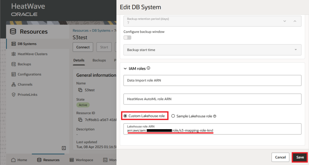Image resolution: width=309 pixels, height=165 pixels.
Task: Click the Workspace icon in bottom navigation
Action: coord(72,160)
